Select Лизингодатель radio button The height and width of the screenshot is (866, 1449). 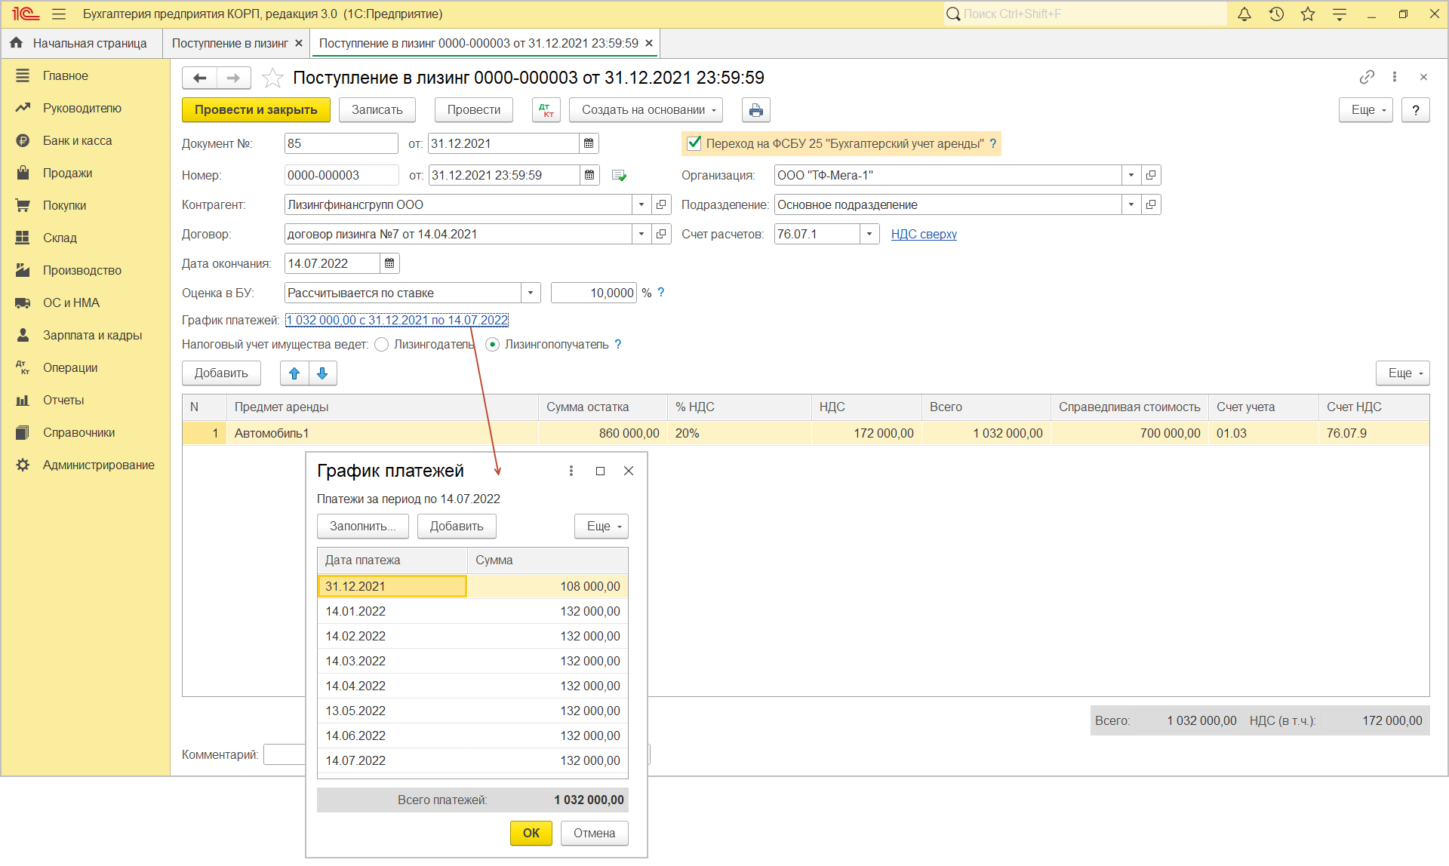tap(382, 345)
